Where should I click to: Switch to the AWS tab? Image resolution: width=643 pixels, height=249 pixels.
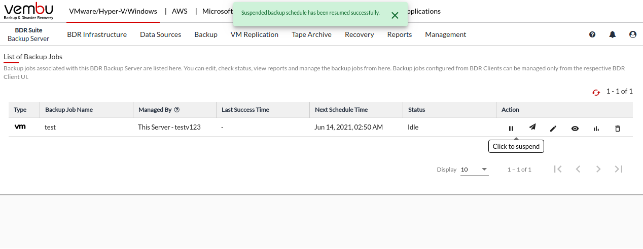(179, 11)
